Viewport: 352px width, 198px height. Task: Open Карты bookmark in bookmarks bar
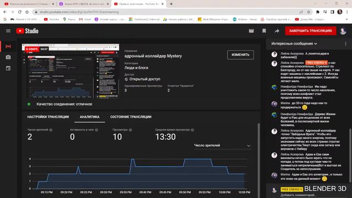tap(69, 19)
